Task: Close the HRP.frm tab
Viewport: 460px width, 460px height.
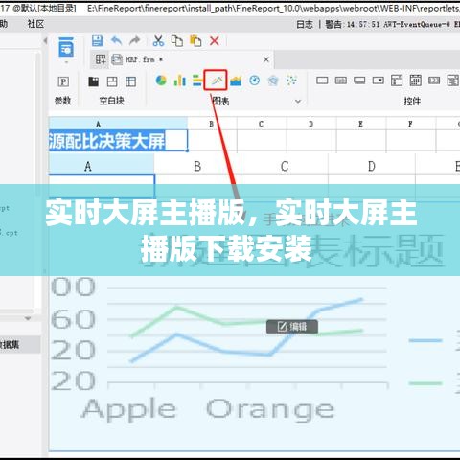Action: tap(266, 59)
